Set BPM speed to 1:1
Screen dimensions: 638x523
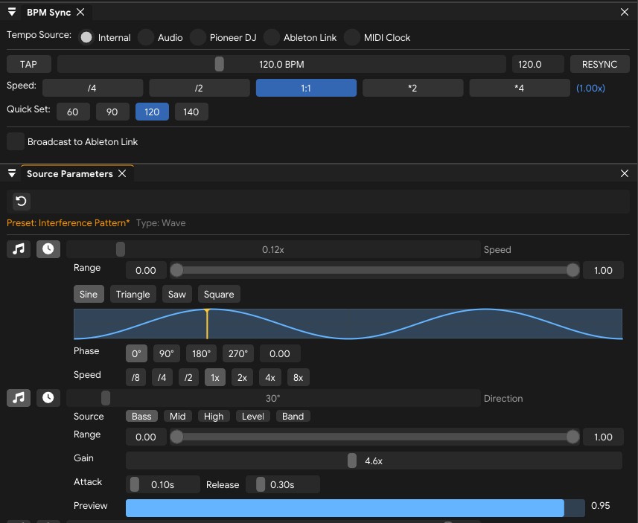pyautogui.click(x=306, y=88)
